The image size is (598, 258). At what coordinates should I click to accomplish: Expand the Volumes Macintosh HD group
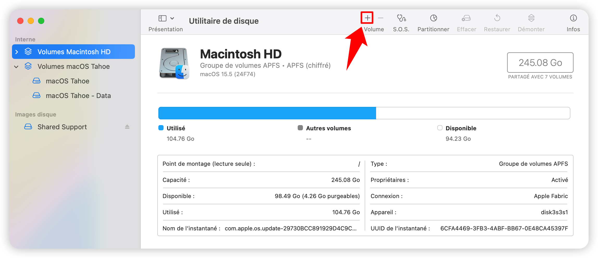pyautogui.click(x=17, y=52)
